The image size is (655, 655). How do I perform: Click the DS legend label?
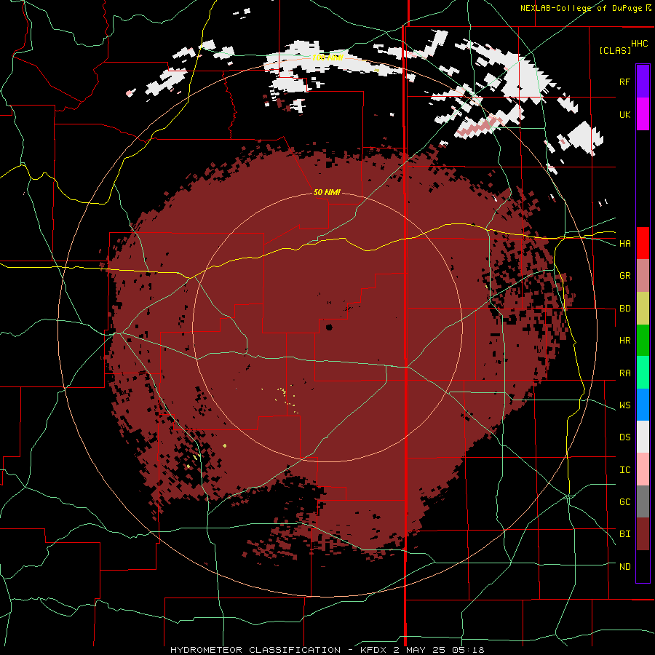(x=624, y=437)
